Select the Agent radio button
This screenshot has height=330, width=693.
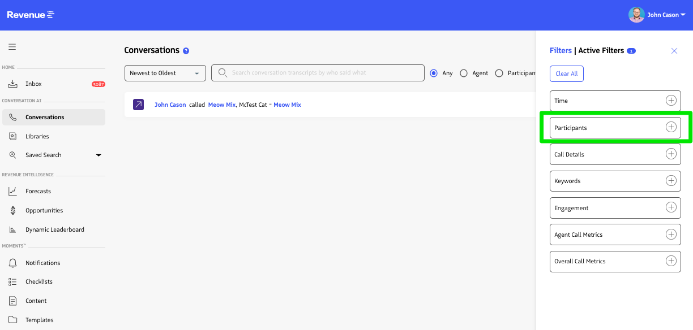[464, 73]
